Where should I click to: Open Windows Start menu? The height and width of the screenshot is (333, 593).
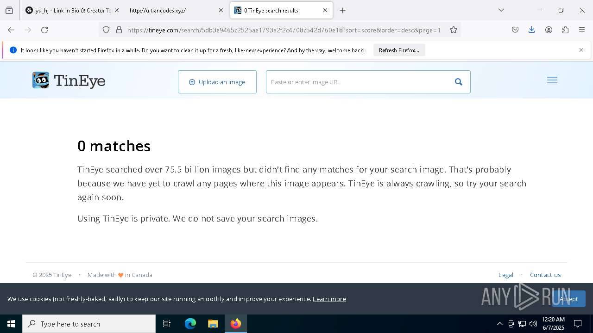(11, 324)
